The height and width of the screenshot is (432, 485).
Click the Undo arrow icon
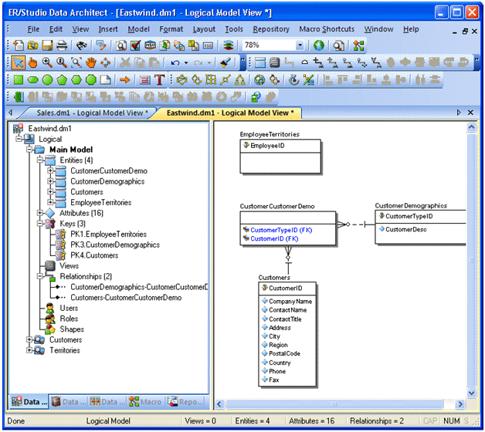click(175, 62)
